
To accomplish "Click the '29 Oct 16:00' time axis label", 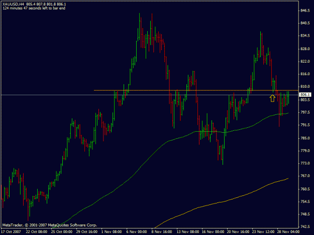I will pyautogui.click(x=87, y=232).
